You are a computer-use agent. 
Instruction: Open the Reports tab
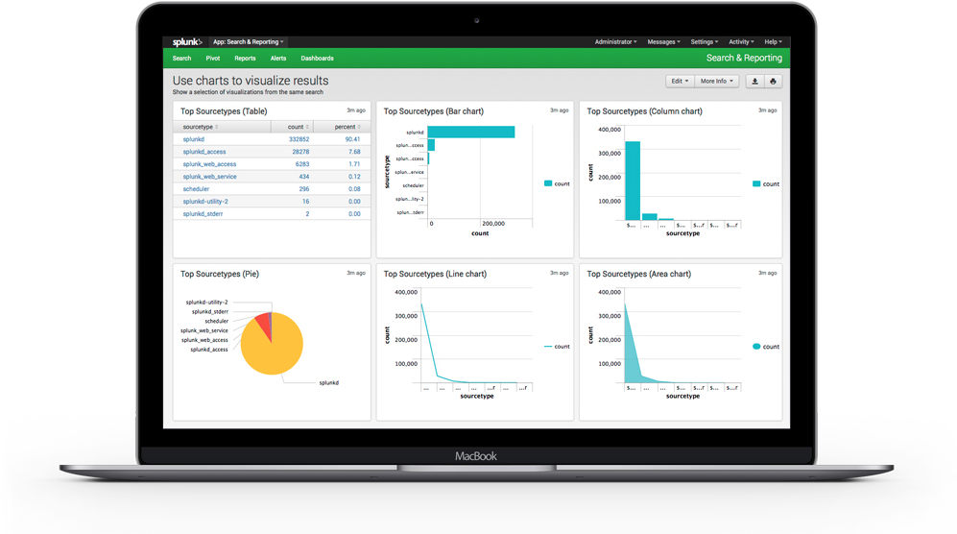point(245,59)
